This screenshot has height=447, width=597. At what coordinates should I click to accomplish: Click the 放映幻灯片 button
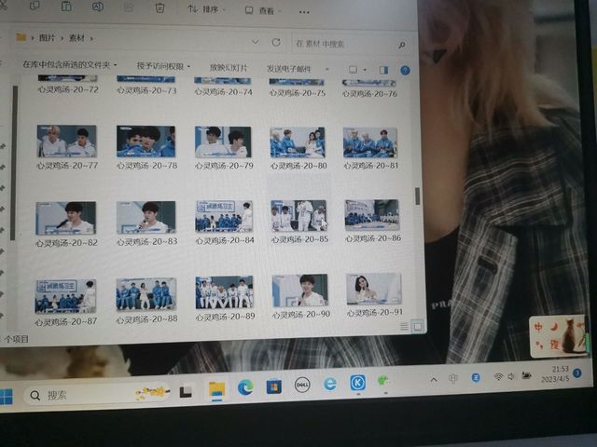click(229, 67)
